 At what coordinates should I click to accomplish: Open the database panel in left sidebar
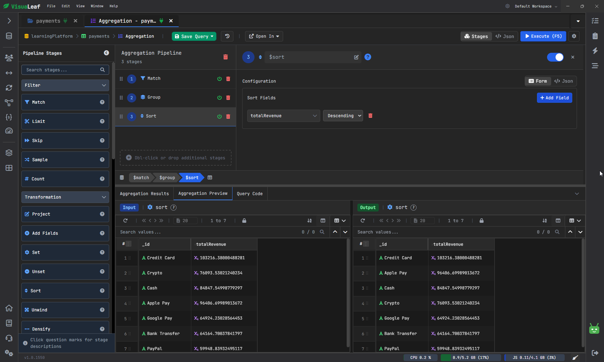9,36
